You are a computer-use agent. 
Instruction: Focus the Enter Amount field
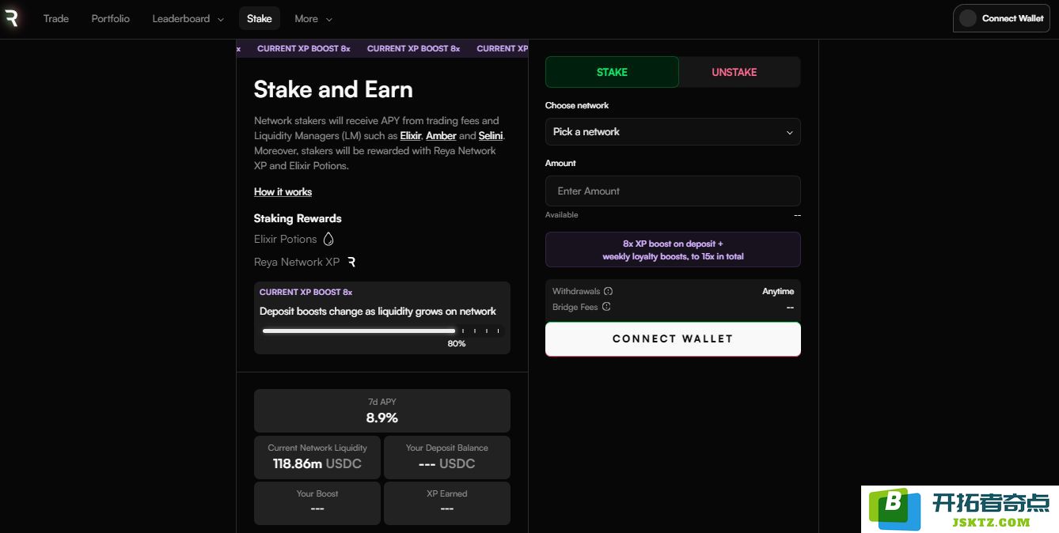[x=673, y=191]
